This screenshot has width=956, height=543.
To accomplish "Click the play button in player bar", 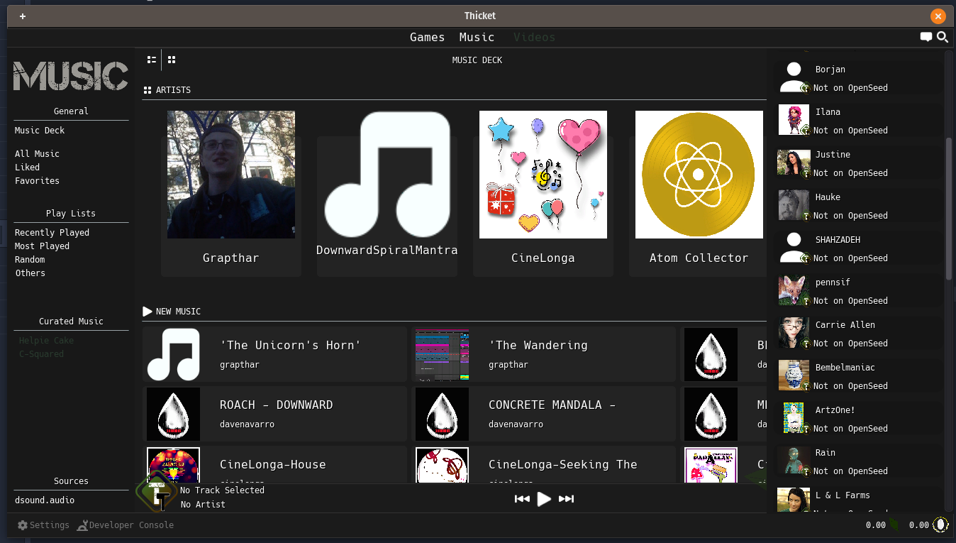I will point(544,499).
